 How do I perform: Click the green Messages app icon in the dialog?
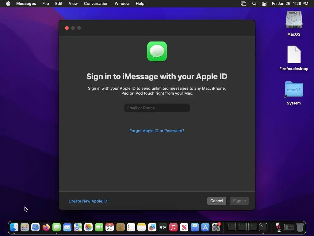[x=157, y=51]
